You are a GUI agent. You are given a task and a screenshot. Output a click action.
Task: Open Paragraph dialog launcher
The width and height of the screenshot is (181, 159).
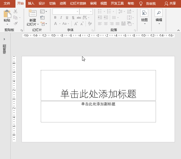click(135, 30)
